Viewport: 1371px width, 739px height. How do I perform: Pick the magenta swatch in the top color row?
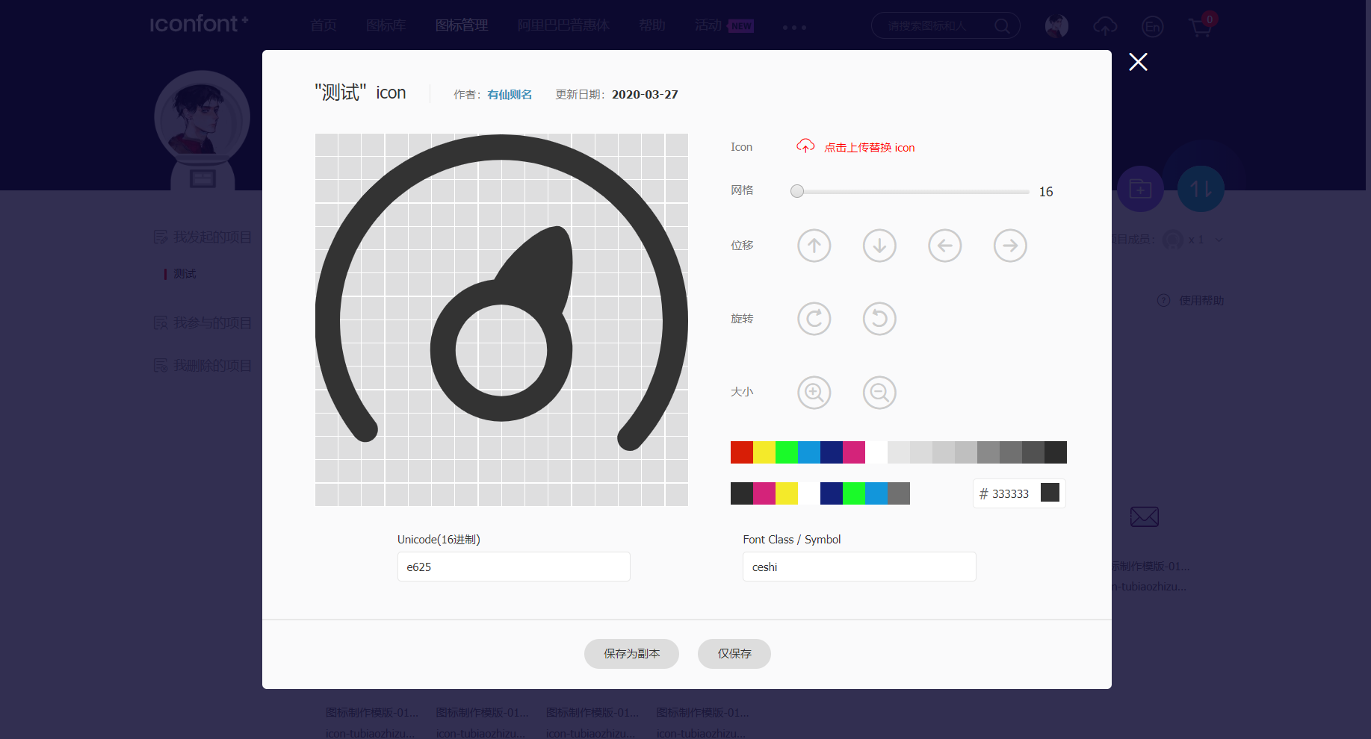pos(854,452)
